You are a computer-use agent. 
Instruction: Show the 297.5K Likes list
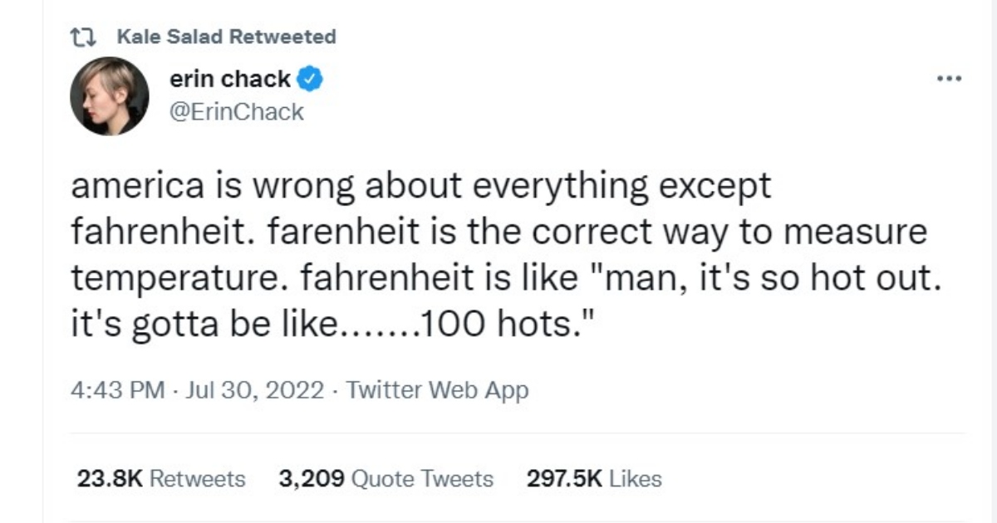(594, 479)
